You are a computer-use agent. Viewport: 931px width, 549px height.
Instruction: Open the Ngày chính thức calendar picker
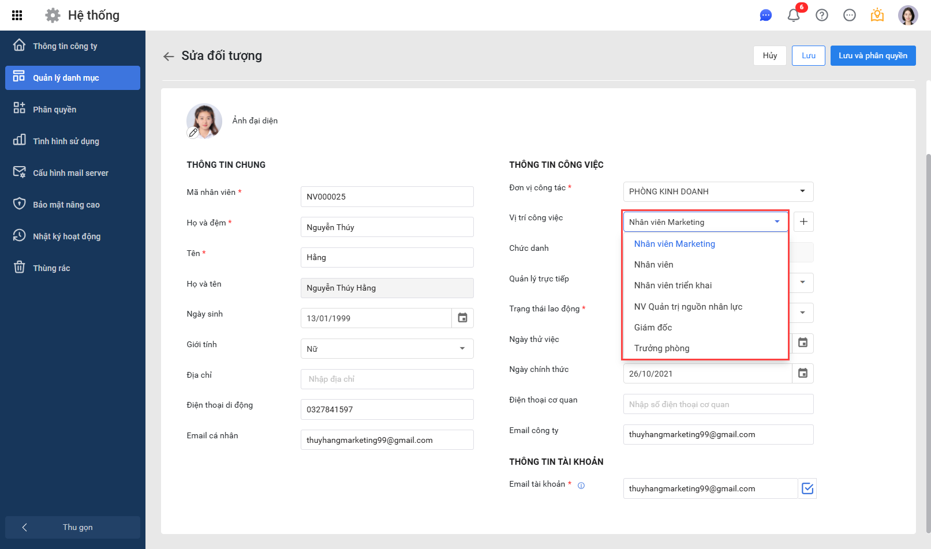pyautogui.click(x=802, y=373)
